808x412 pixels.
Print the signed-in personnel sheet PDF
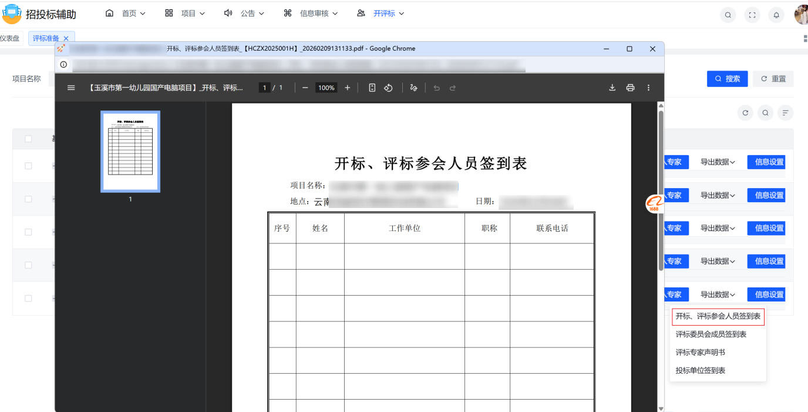tap(630, 87)
